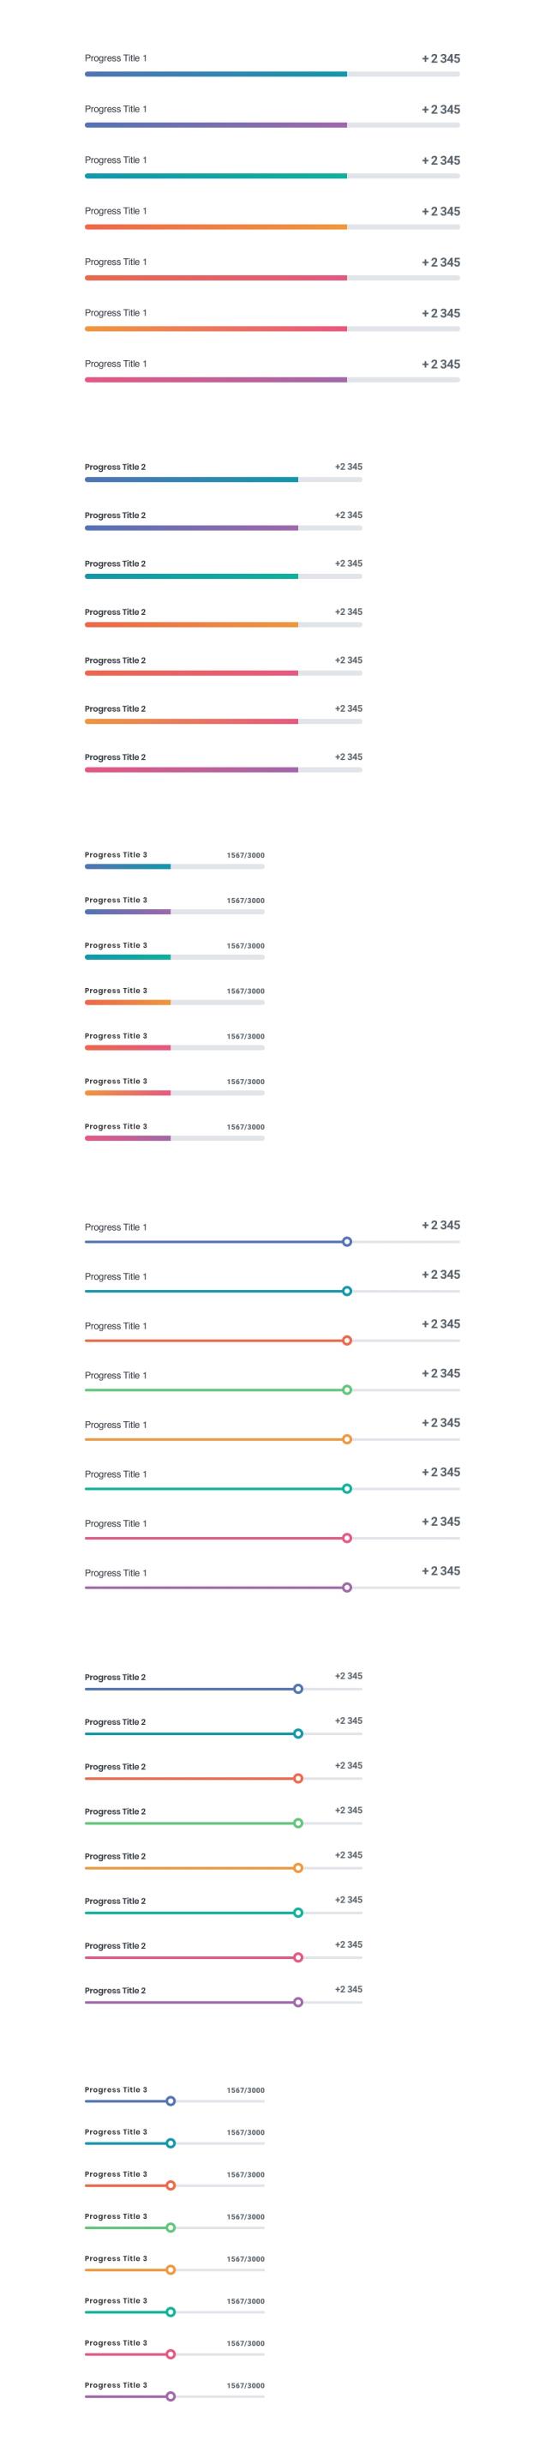This screenshot has width=545, height=2453.
Task: Click thick solid teal bar under Progress Title 2
Action: click(191, 576)
